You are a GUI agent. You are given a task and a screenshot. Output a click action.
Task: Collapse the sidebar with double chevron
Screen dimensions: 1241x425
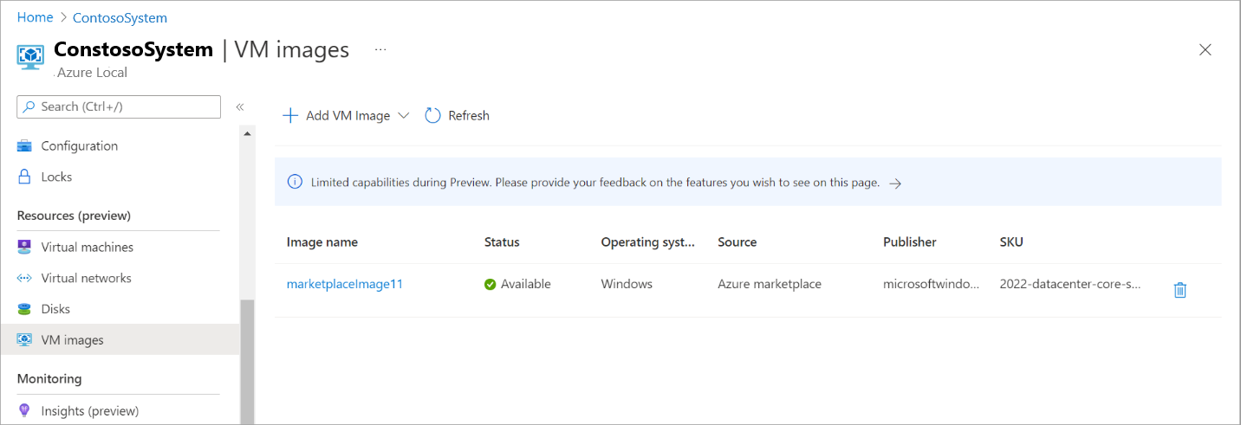(x=240, y=106)
